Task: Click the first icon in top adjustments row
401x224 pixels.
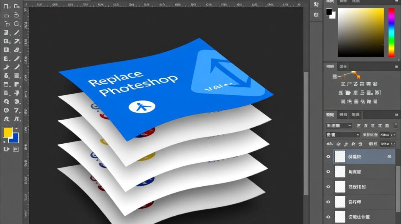Action: coord(343,84)
